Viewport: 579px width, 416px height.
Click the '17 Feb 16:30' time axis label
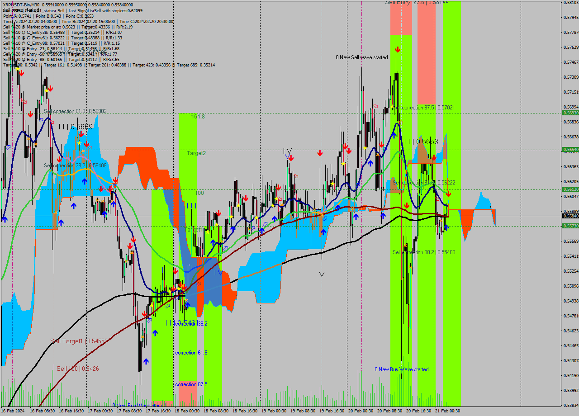pyautogui.click(x=158, y=411)
